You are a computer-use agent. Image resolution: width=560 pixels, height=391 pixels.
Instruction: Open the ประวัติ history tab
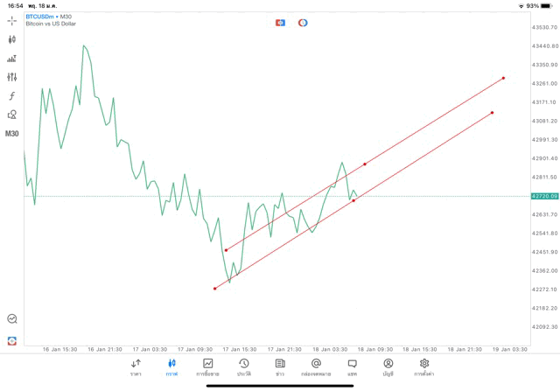click(x=244, y=367)
